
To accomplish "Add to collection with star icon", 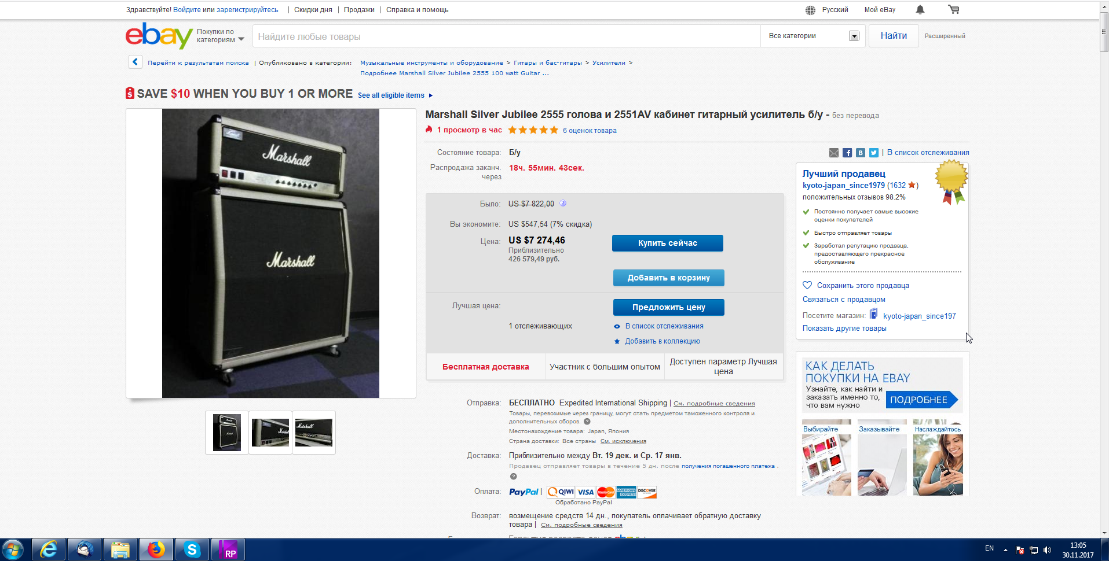I will 617,341.
